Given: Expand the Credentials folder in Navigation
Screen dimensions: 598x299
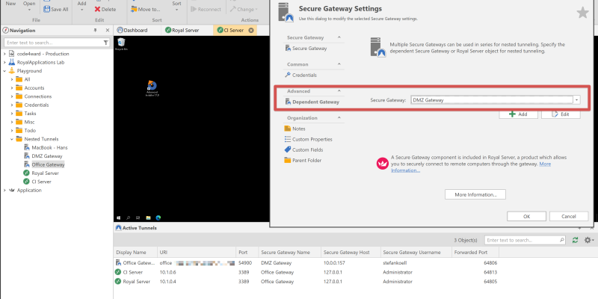Looking at the screenshot, I should (x=12, y=105).
